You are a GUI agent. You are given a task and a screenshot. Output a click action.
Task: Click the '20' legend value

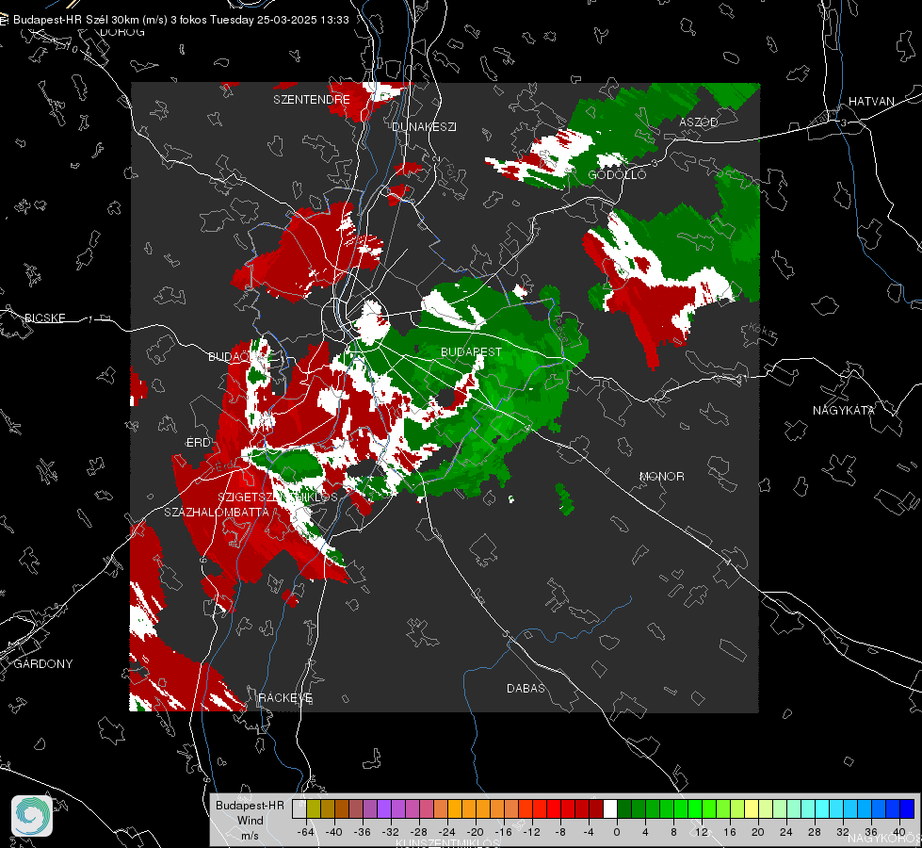(x=758, y=832)
